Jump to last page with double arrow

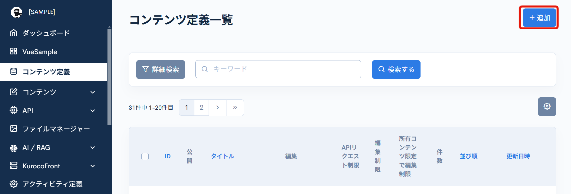click(235, 108)
